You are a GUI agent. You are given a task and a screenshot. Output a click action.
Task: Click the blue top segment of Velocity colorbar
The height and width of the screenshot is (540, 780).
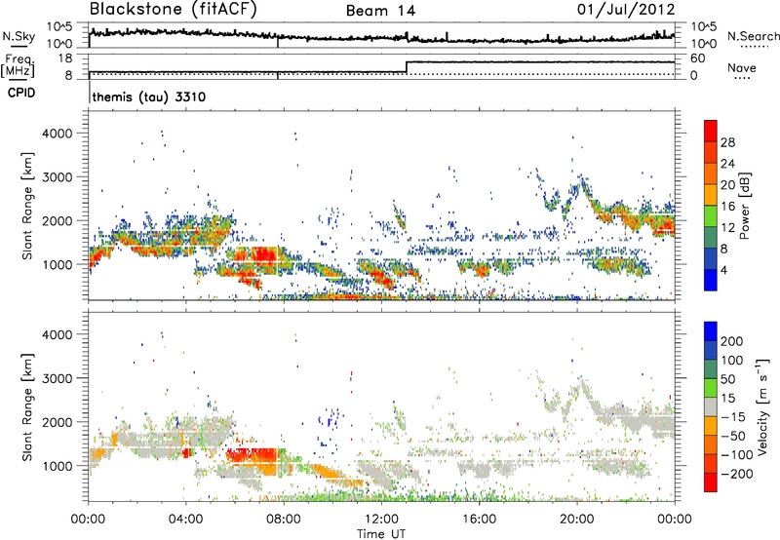pyautogui.click(x=711, y=331)
